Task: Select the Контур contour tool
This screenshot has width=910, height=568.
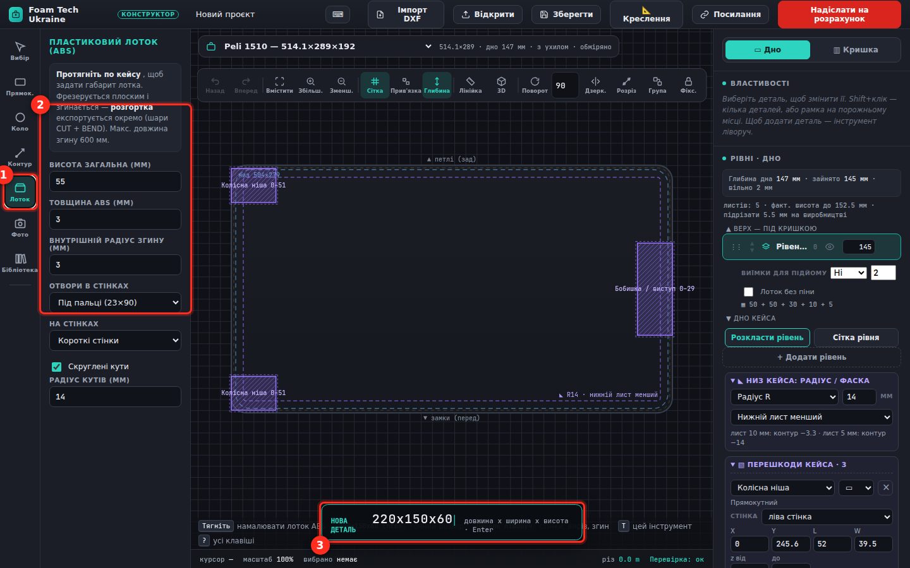Action: coord(20,157)
